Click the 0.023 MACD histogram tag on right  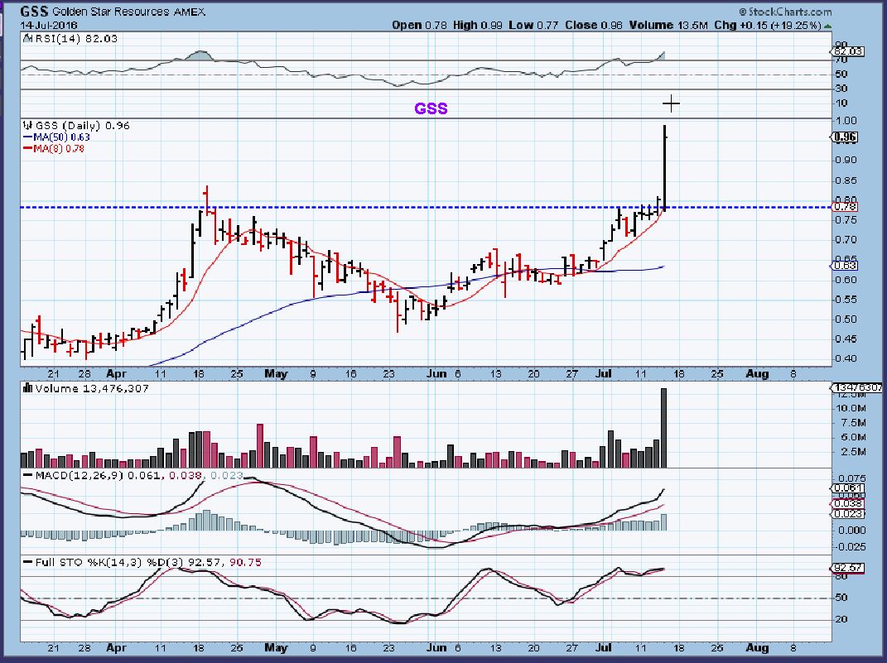(848, 514)
